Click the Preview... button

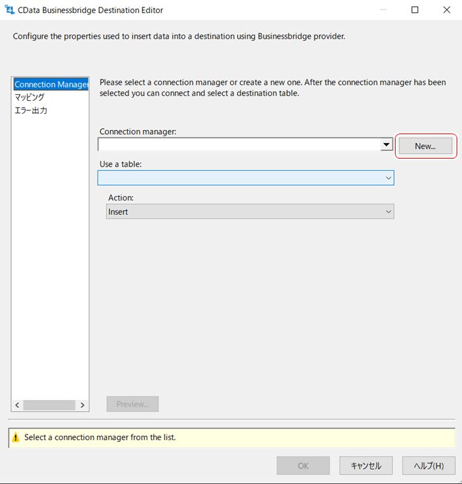pos(132,404)
